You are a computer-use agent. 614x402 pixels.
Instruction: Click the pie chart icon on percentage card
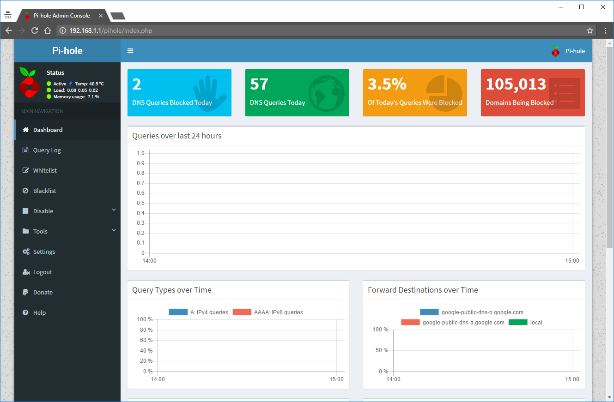tap(444, 93)
